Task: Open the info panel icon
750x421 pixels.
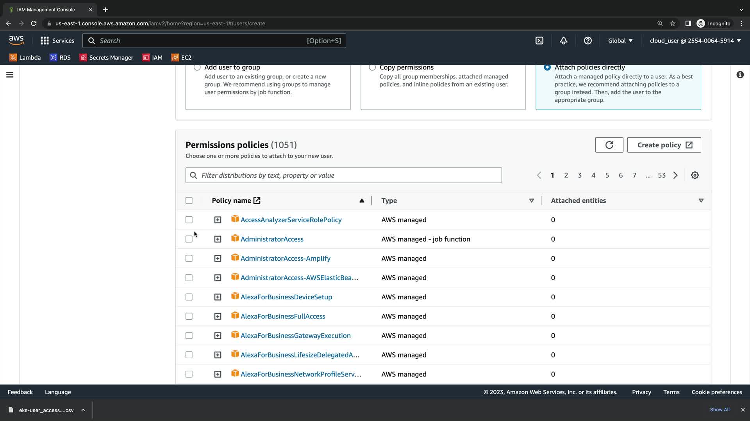Action: click(x=740, y=74)
